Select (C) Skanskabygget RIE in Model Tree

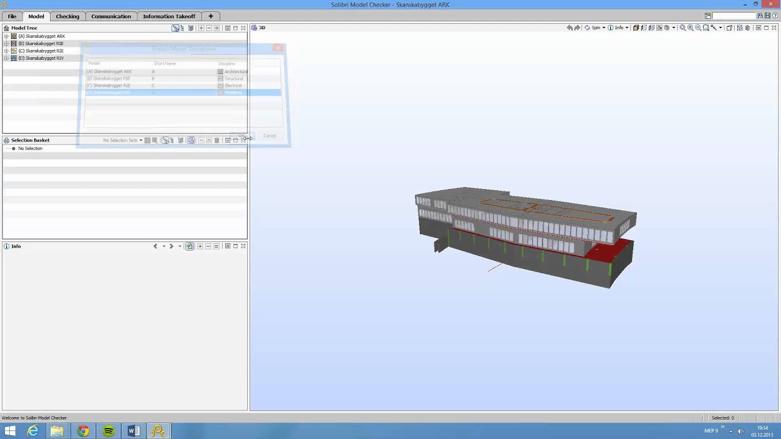[40, 51]
